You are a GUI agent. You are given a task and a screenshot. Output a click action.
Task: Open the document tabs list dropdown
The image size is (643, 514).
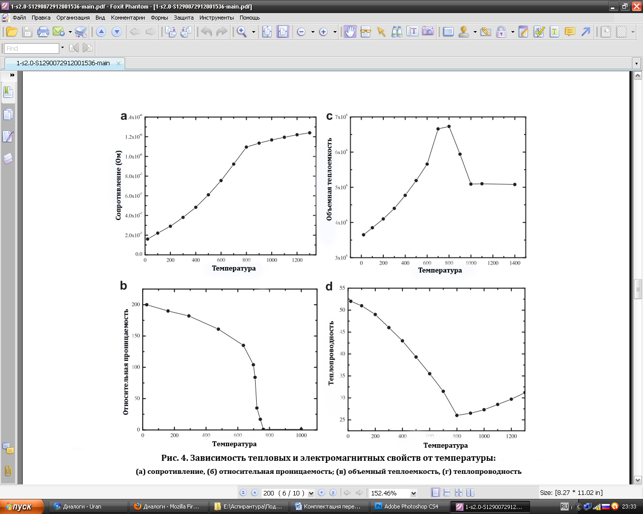pos(637,64)
